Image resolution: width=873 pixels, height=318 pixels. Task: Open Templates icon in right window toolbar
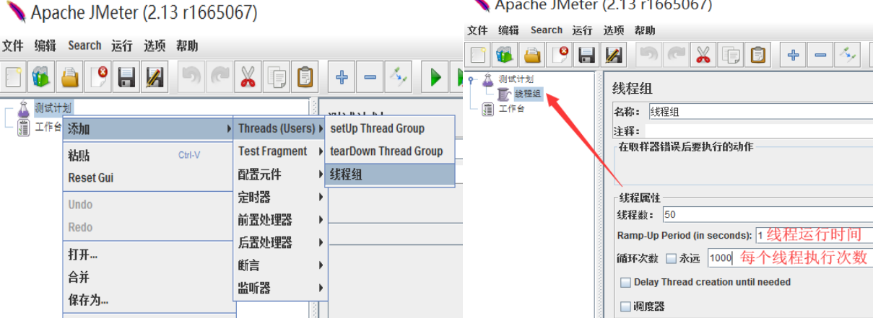pos(504,55)
